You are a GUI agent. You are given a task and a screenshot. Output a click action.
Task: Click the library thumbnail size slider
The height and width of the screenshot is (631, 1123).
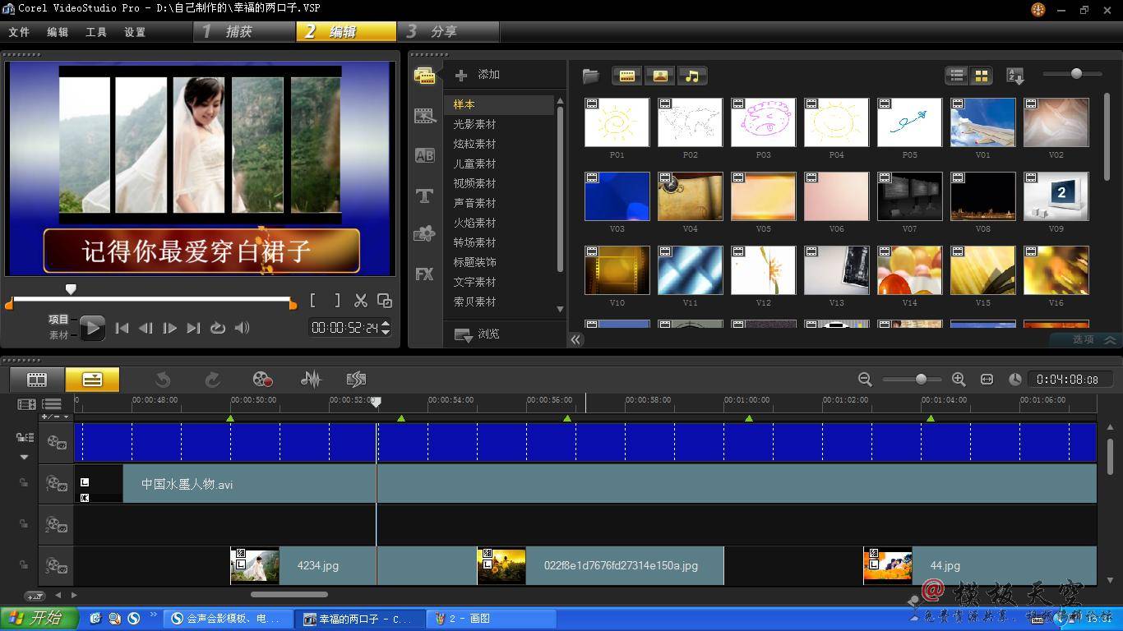(x=1076, y=74)
